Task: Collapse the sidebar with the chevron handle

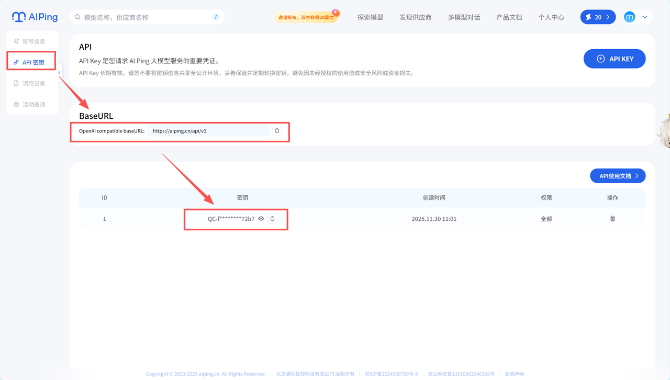Action: [x=59, y=73]
